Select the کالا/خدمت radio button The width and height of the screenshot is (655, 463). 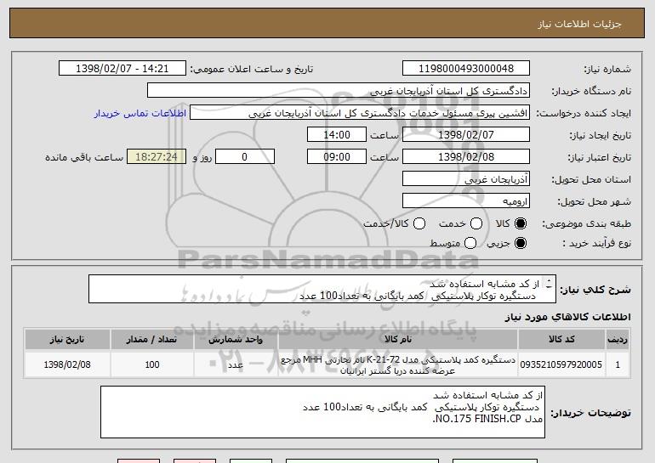pyautogui.click(x=419, y=223)
